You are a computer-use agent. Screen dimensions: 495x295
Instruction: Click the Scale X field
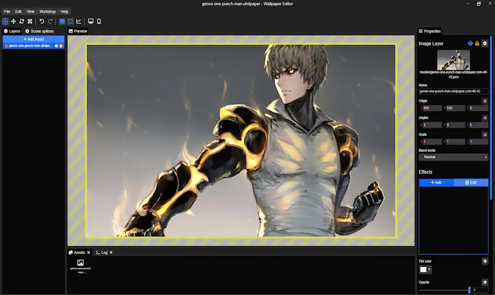(x=432, y=142)
